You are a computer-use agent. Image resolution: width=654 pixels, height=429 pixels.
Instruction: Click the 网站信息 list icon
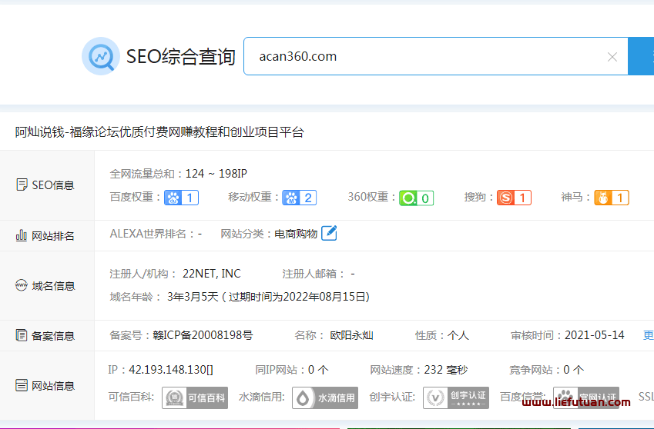(22, 385)
